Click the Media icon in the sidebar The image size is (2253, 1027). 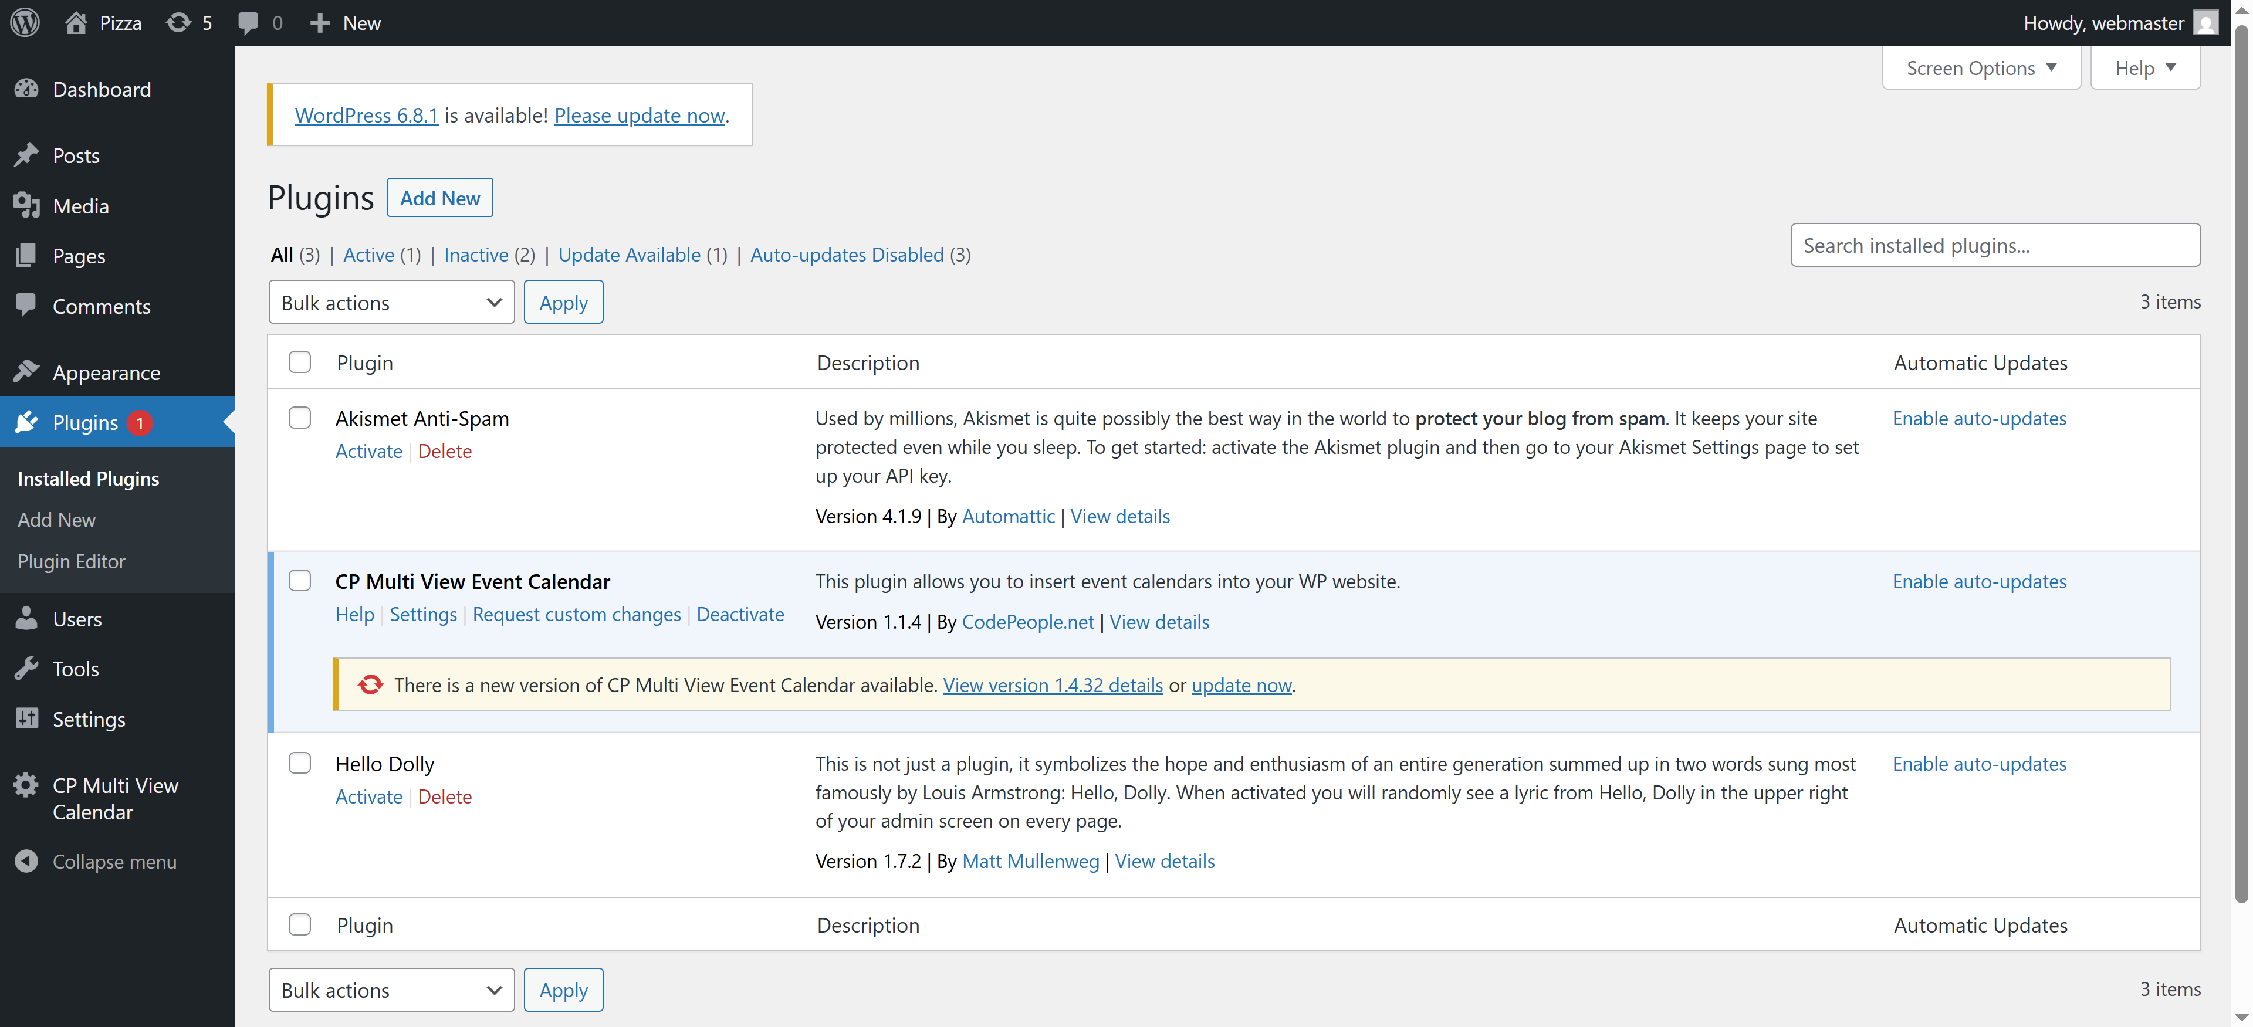coord(26,205)
